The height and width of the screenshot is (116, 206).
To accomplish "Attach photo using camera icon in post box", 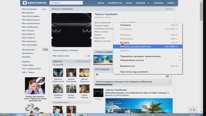I will (167, 76).
